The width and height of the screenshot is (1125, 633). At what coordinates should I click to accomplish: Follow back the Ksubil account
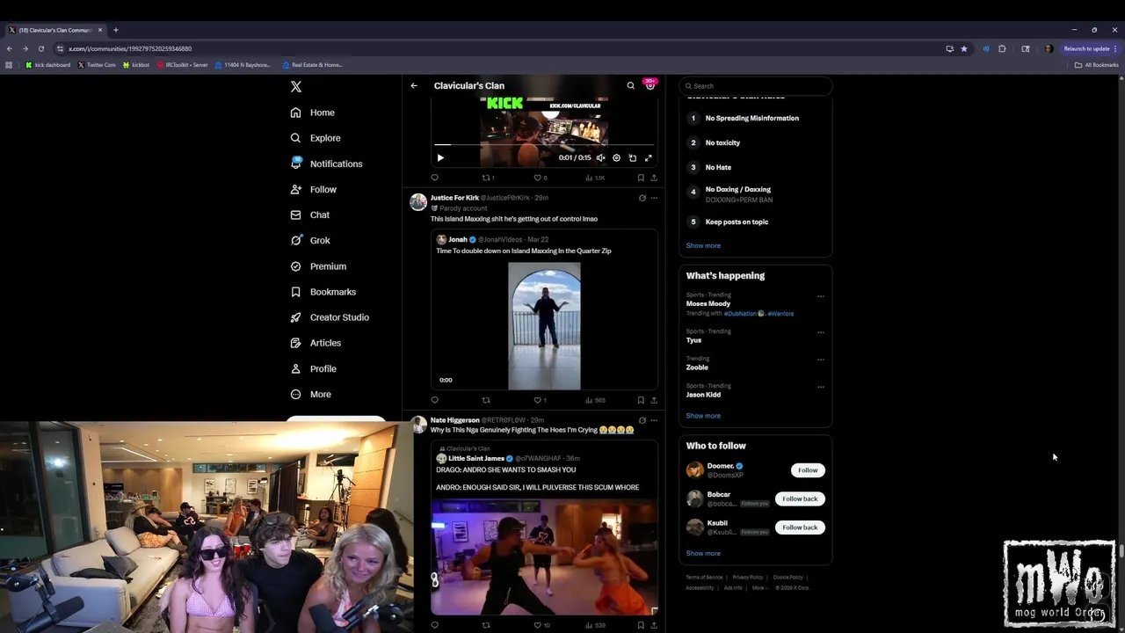(800, 527)
